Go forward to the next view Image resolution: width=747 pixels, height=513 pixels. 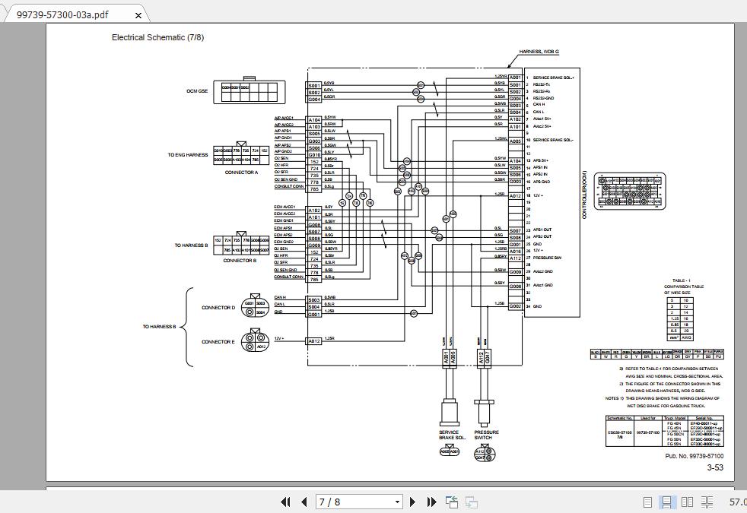[x=470, y=502]
